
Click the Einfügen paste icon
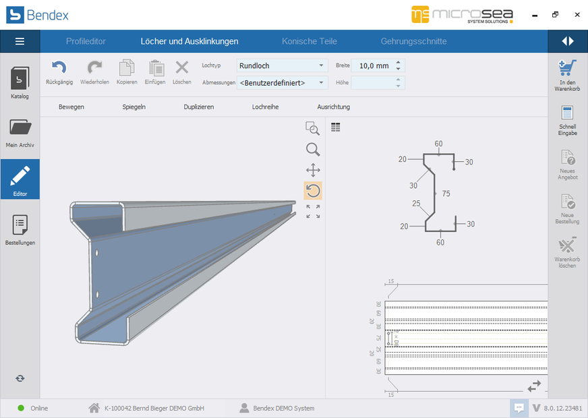coord(155,68)
